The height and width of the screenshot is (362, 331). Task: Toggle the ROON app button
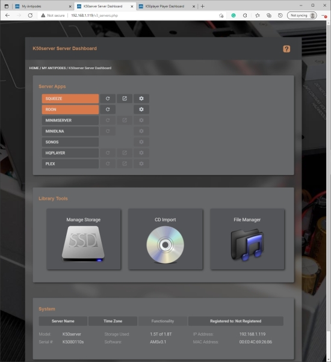click(70, 109)
